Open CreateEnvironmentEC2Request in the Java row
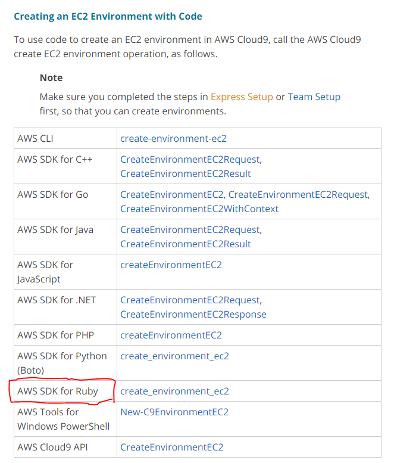The width and height of the screenshot is (394, 463). [191, 230]
